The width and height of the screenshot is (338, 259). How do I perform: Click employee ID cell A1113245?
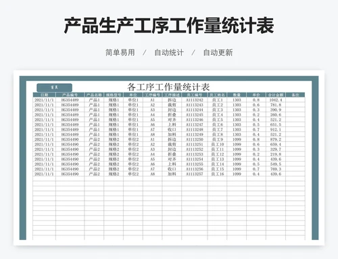point(195,115)
